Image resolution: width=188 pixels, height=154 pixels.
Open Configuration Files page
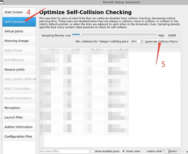point(19,136)
